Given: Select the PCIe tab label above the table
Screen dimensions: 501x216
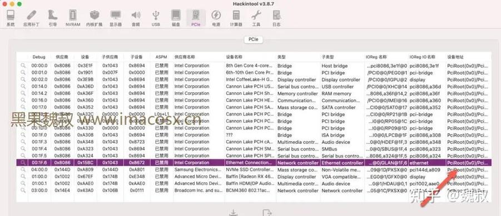Looking at the screenshot, I should (254, 40).
